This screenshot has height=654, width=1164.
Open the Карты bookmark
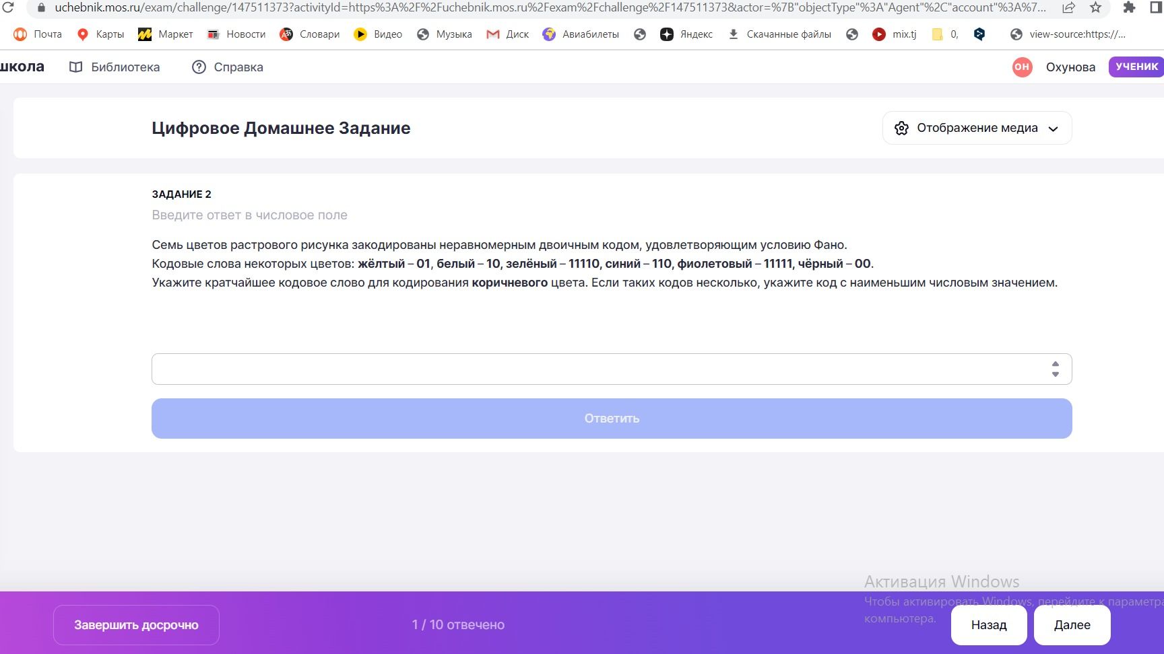(100, 34)
